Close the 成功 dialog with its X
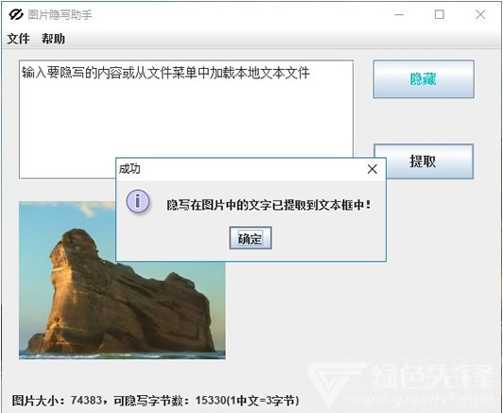 coord(372,169)
